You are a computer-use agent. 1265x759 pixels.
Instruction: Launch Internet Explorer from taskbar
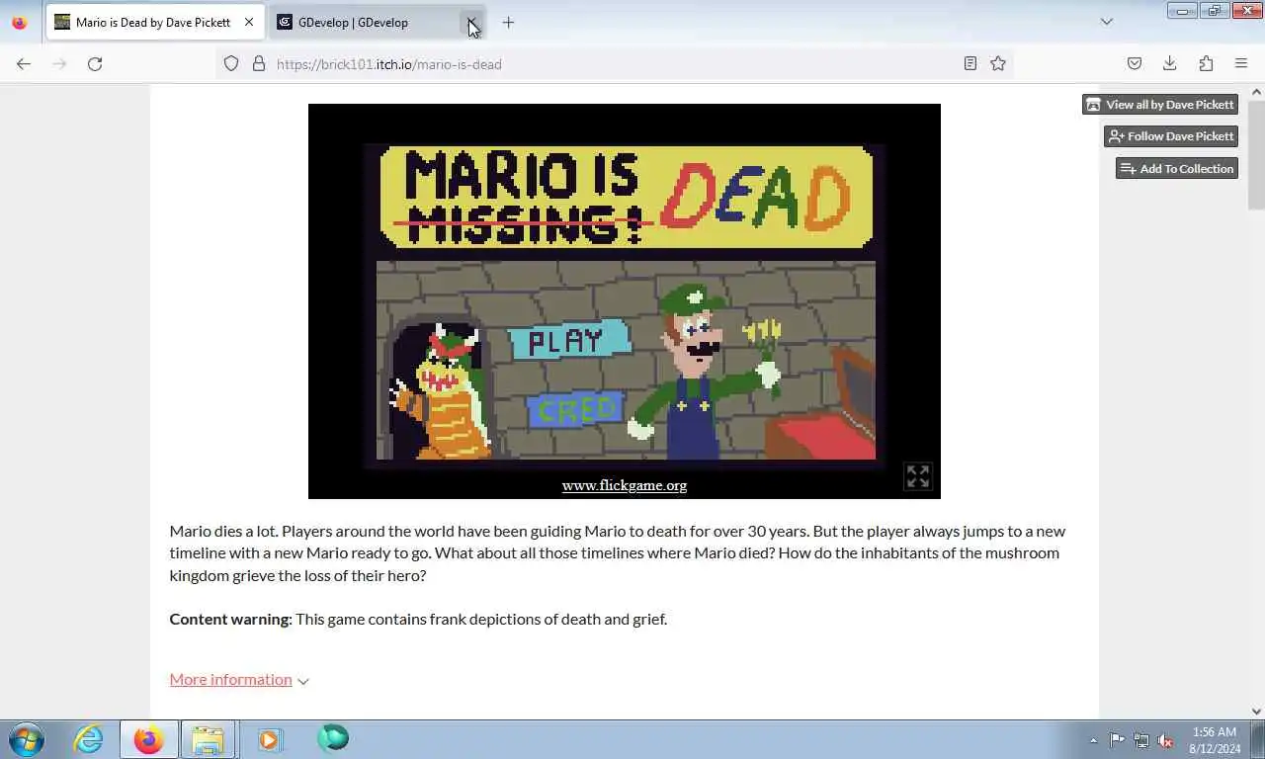pos(89,739)
